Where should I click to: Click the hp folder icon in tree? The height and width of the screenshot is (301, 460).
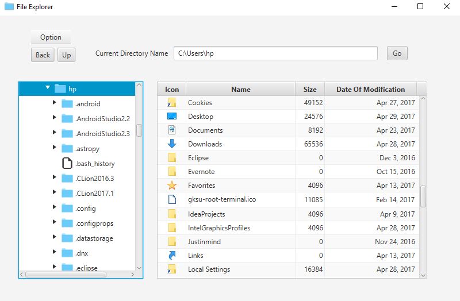coord(60,88)
